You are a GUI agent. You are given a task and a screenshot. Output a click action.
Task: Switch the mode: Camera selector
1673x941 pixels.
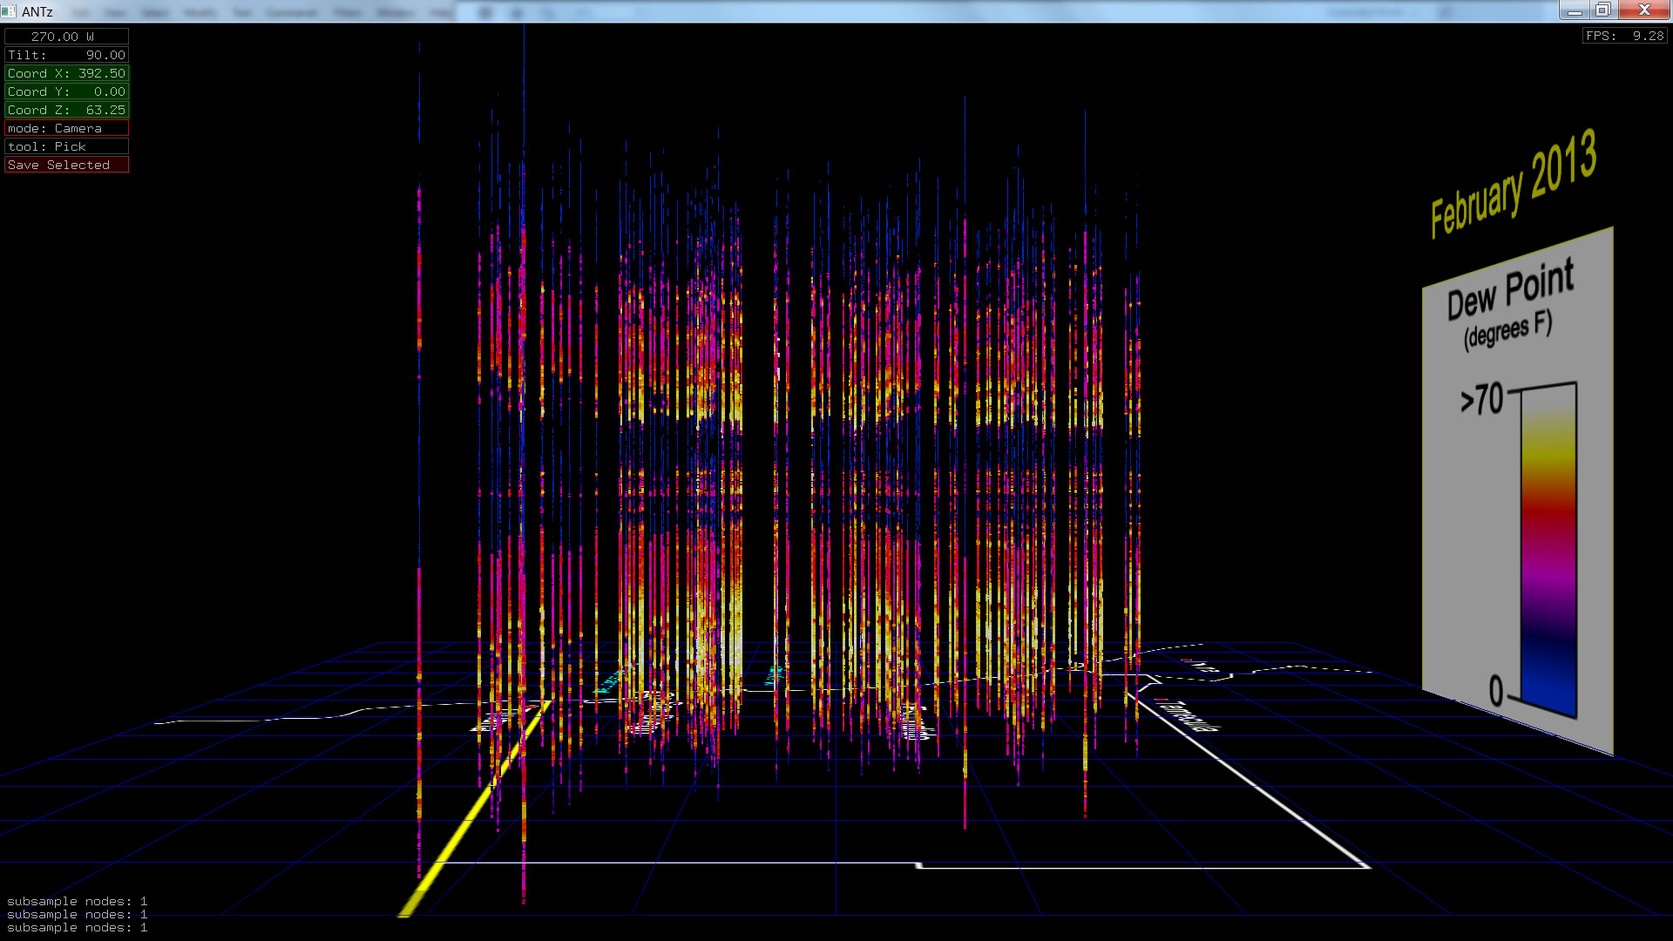(66, 128)
